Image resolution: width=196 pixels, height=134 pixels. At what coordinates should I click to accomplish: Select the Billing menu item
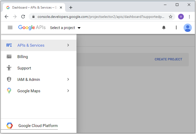pos(39,57)
